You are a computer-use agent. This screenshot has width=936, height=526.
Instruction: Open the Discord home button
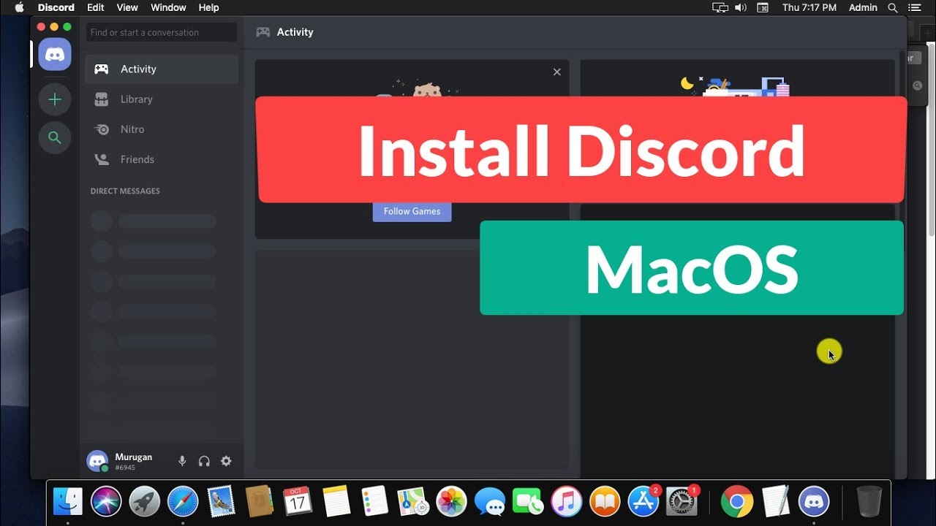click(x=55, y=55)
